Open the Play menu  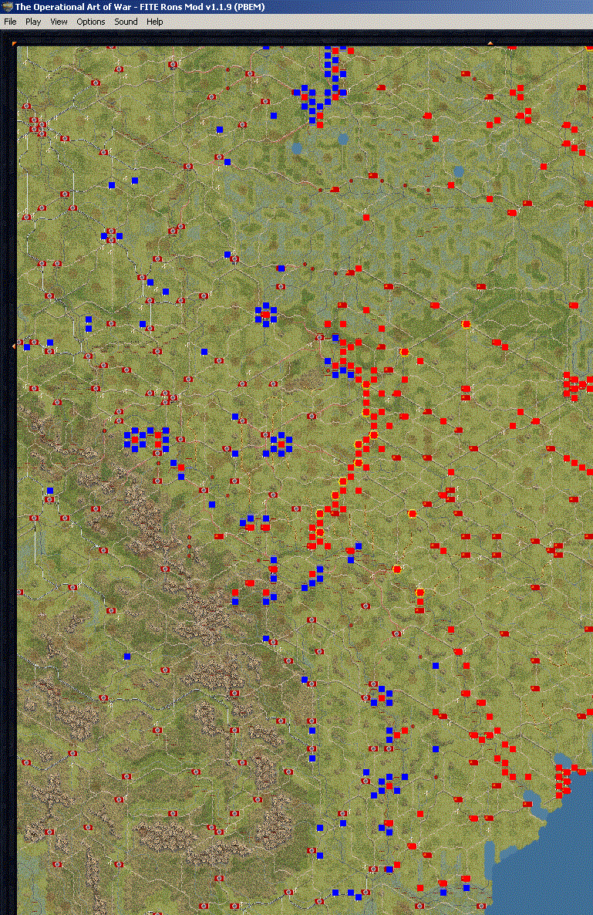(33, 22)
